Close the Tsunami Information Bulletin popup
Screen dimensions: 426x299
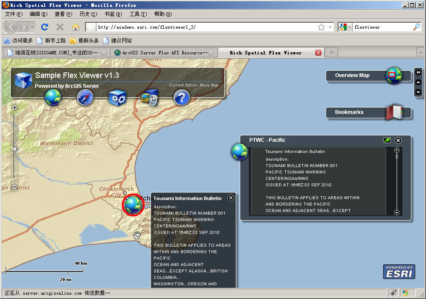pos(231,197)
